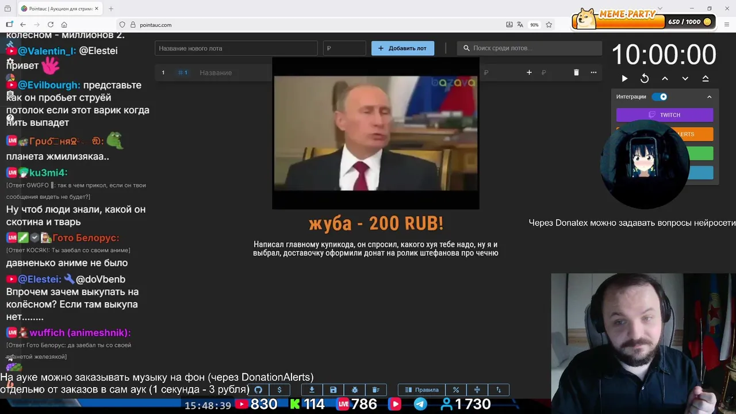The image size is (736, 414).
Task: Click the download lots icon
Action: [312, 390]
